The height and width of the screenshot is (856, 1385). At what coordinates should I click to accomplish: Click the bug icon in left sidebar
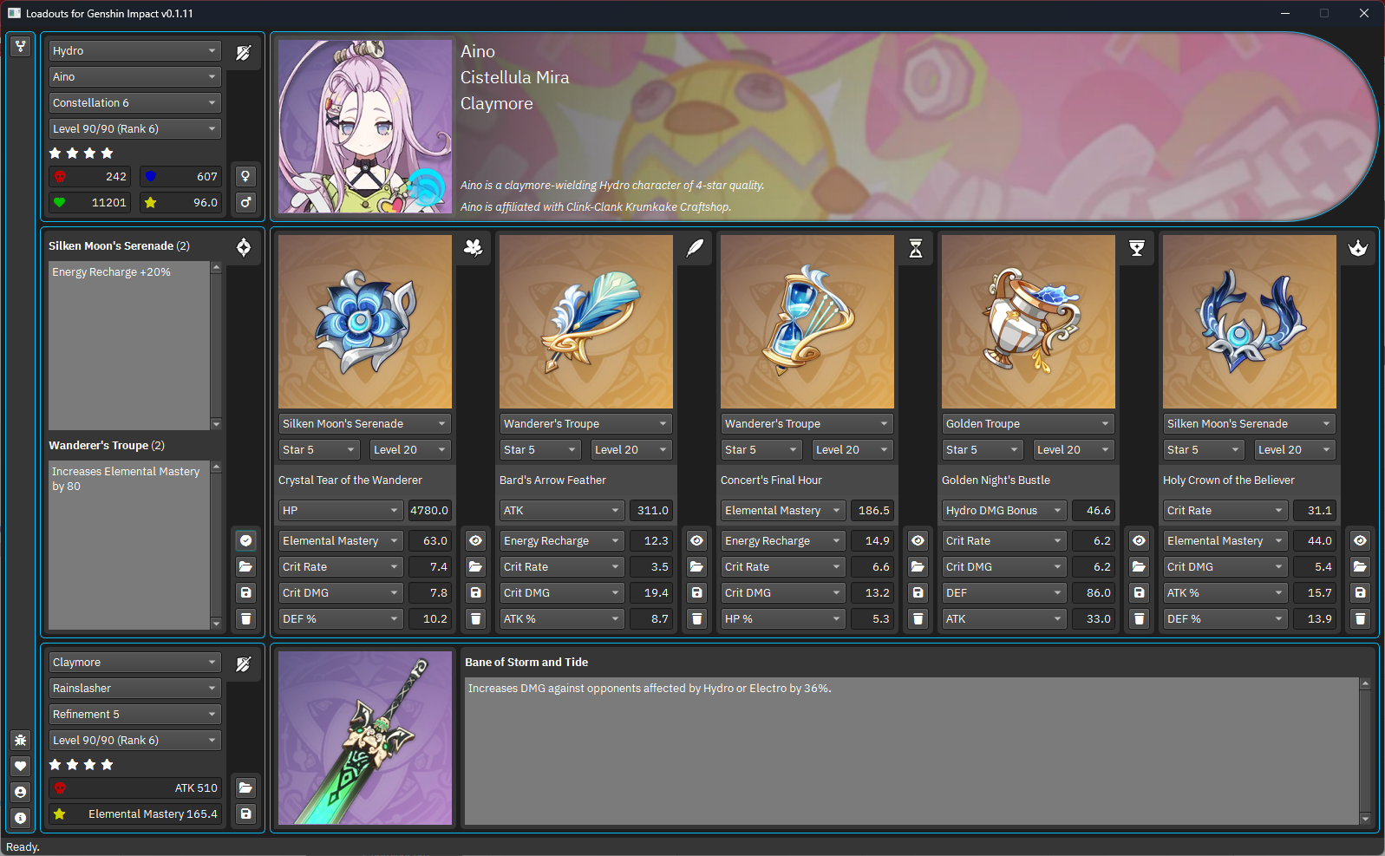(21, 740)
